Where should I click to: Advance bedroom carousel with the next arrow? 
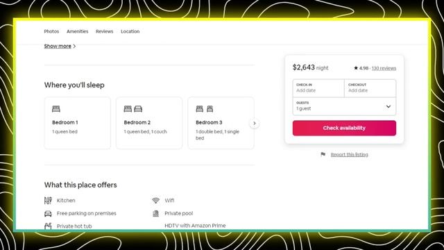255,124
